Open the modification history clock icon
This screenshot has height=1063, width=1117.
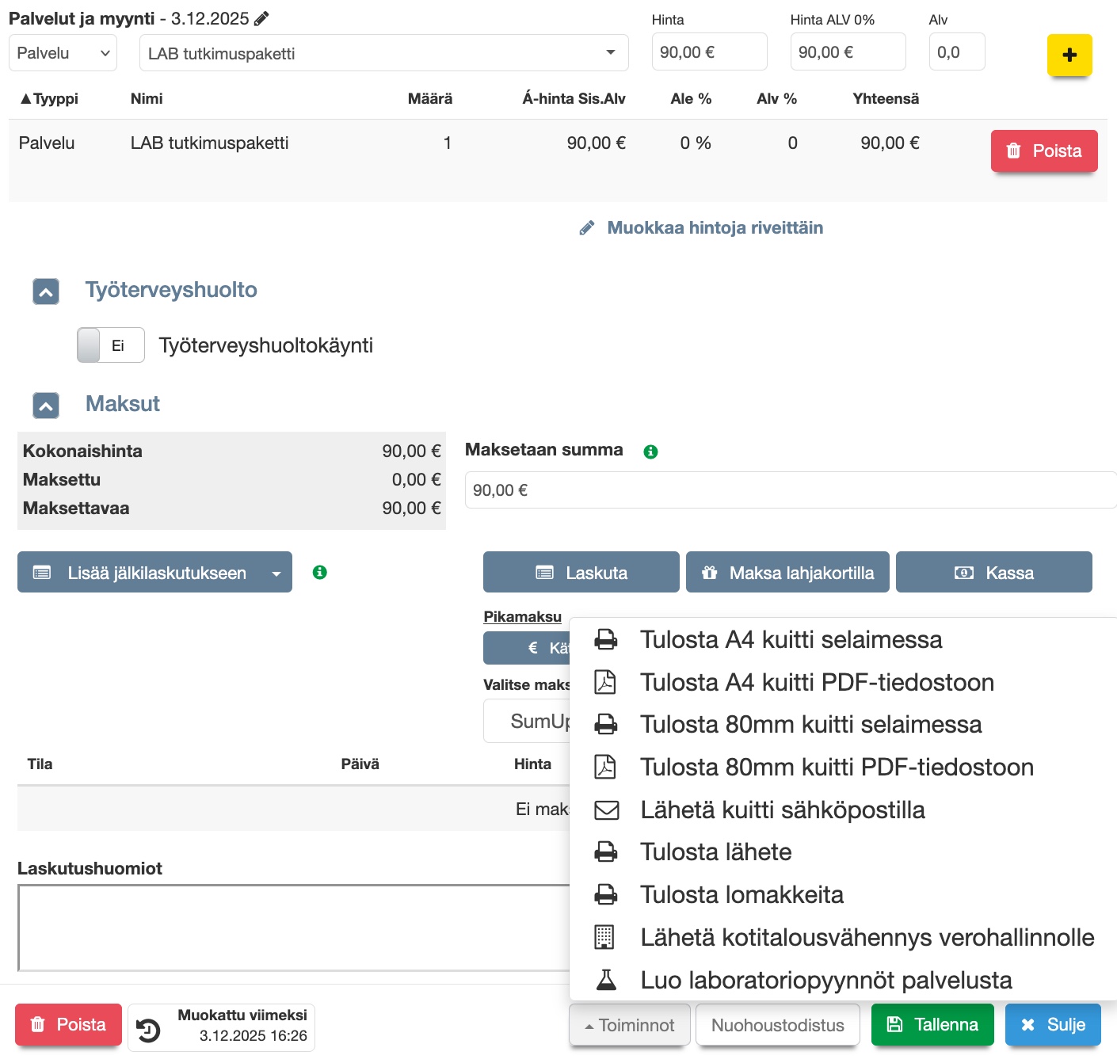[148, 1029]
